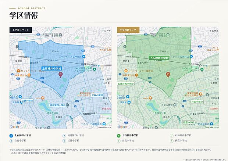Click Map data ©2026 text on left map
Image resolution: width=228 pixels, height=161 pixels.
click(105, 128)
